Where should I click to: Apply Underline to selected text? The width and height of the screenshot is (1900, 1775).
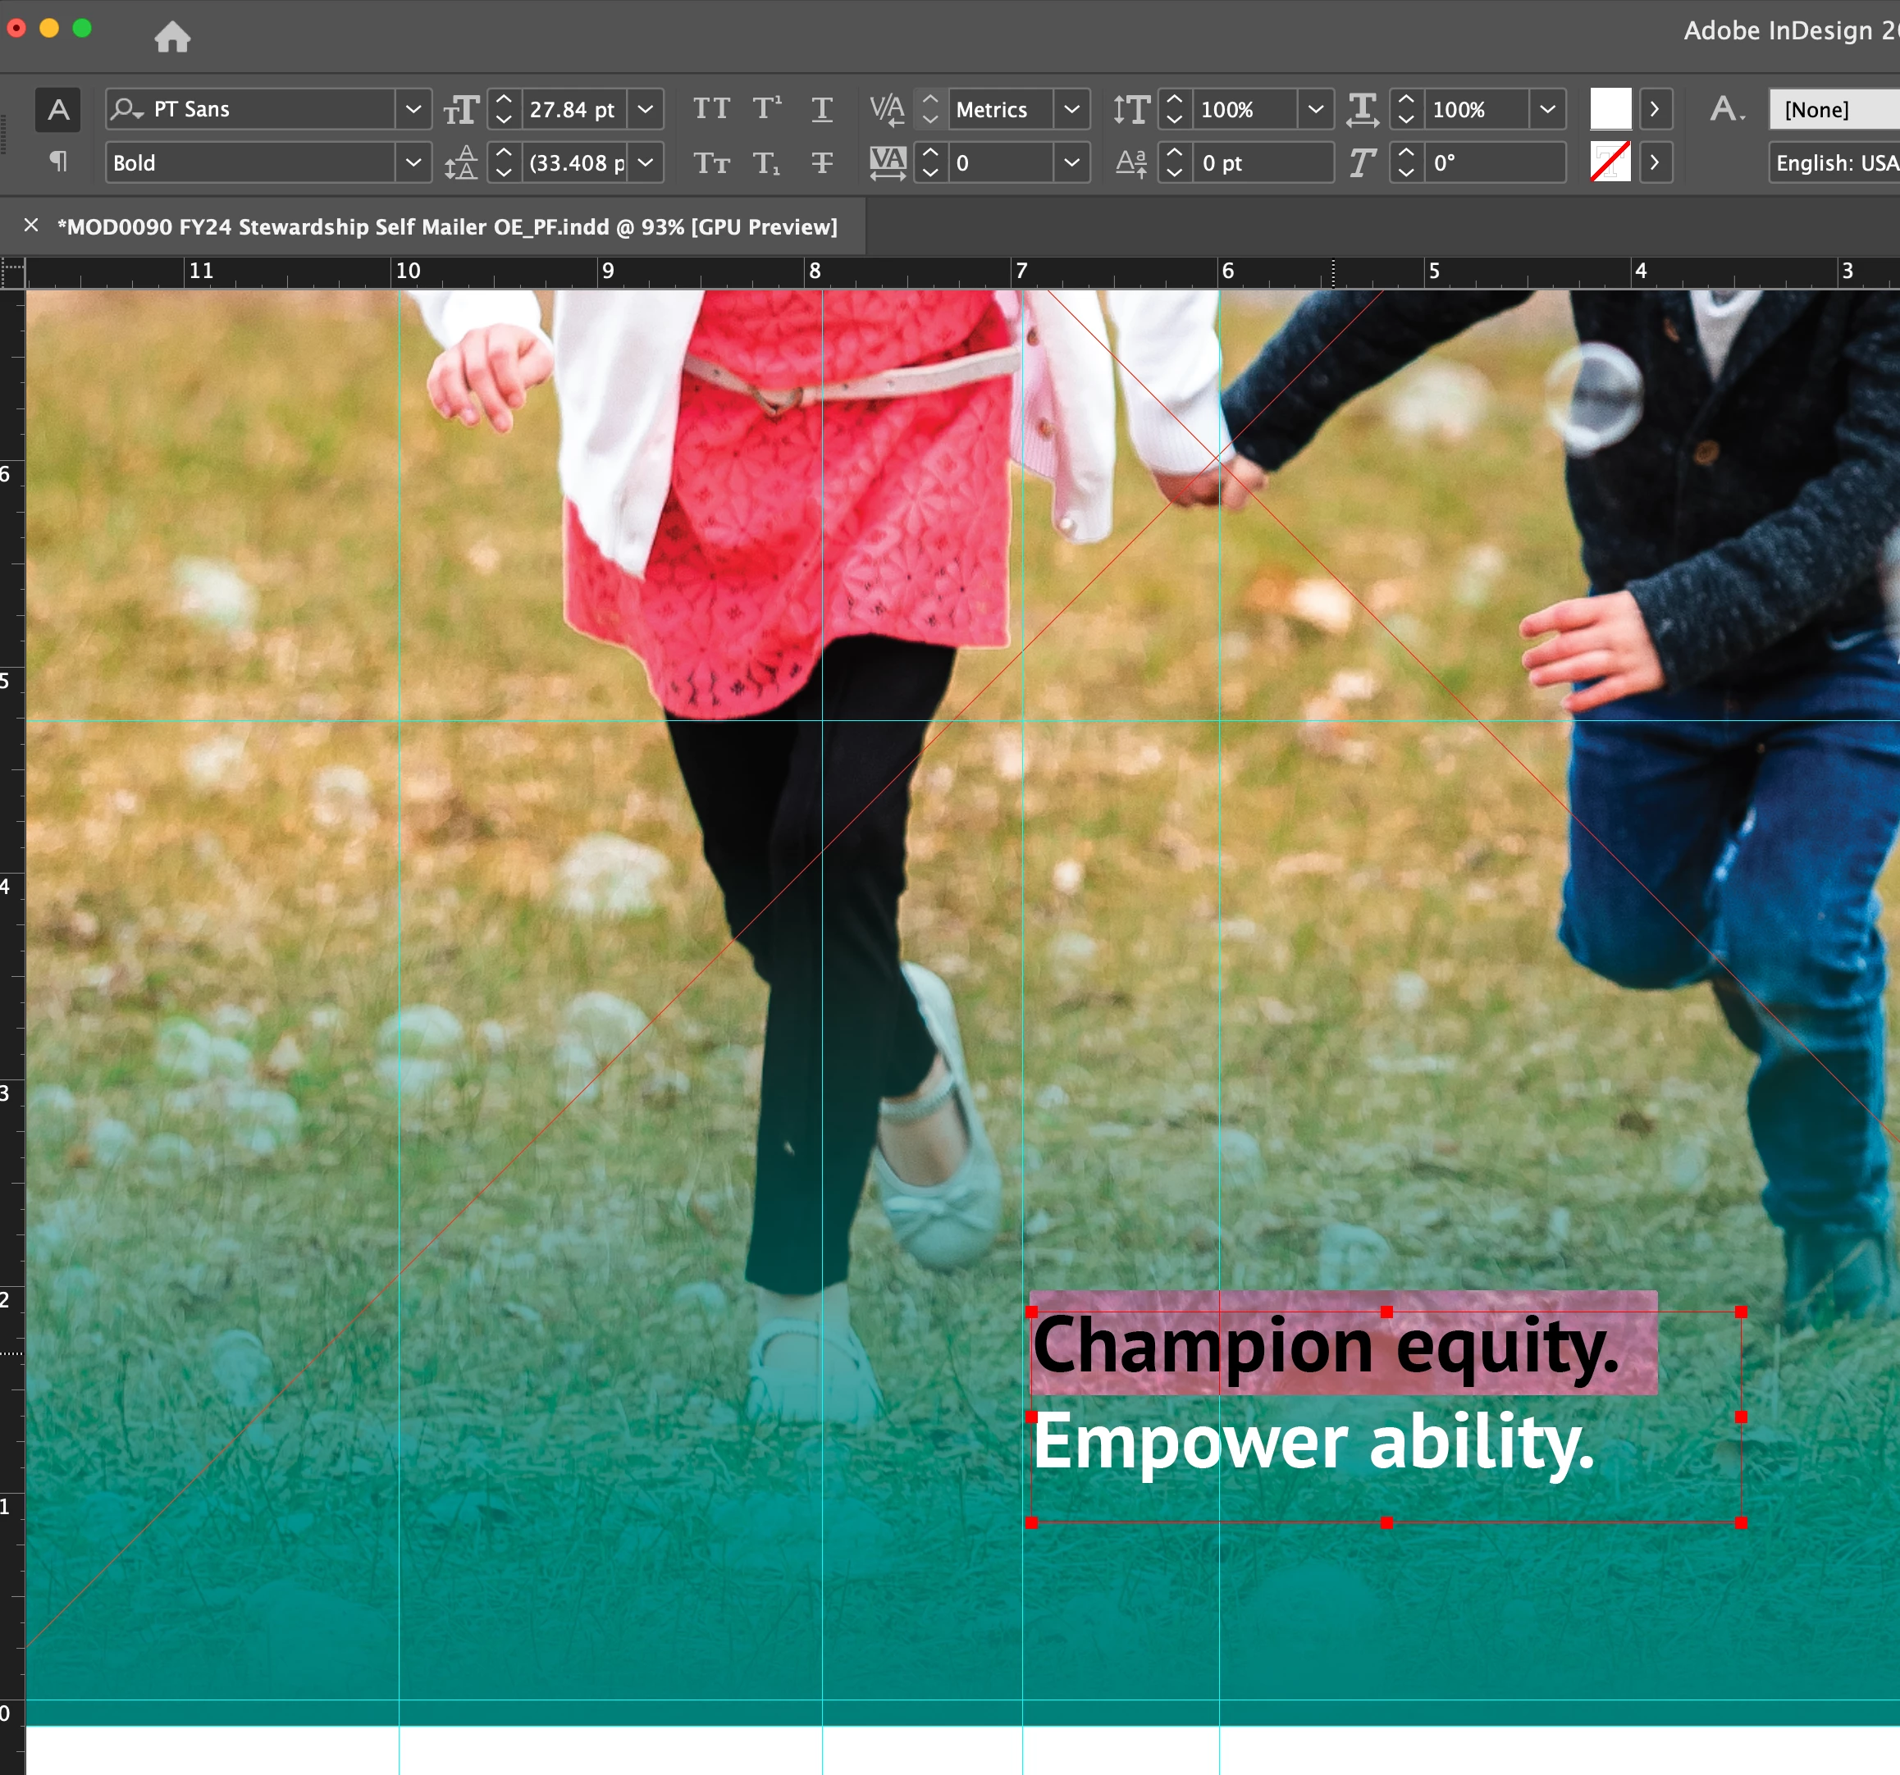822,109
